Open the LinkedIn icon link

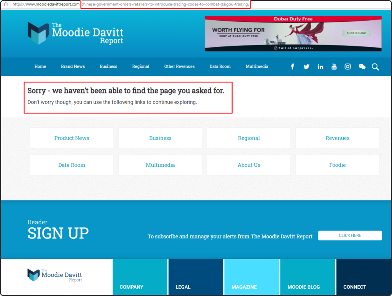tap(320, 67)
